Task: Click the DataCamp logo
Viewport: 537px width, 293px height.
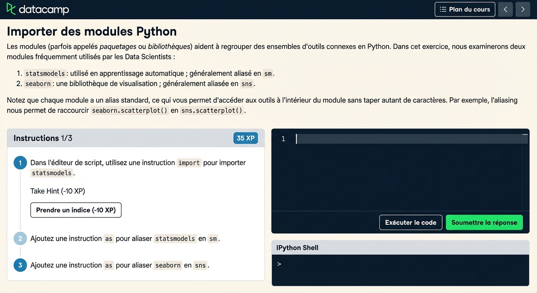Action: (37, 9)
